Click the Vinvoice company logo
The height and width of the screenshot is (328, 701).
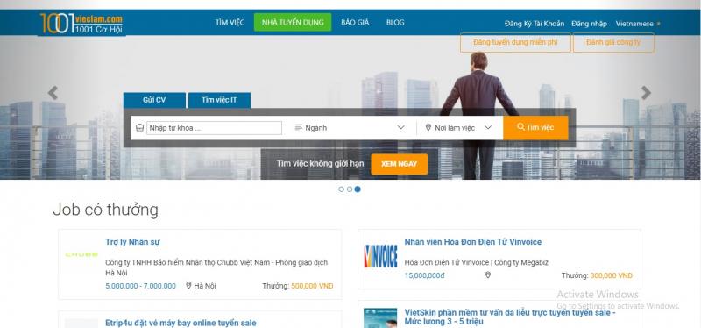pyautogui.click(x=380, y=256)
